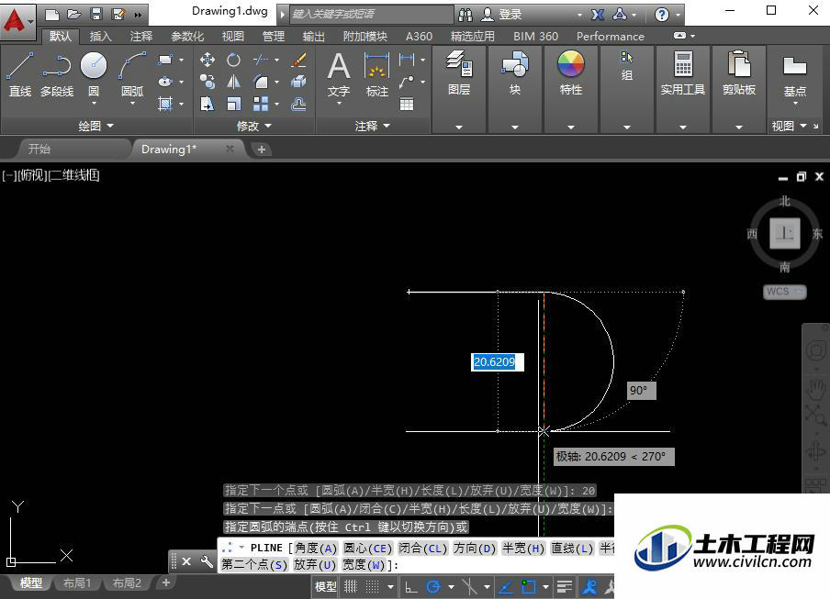
Task: Click the Ellipse draw tool icon
Action: tap(165, 82)
